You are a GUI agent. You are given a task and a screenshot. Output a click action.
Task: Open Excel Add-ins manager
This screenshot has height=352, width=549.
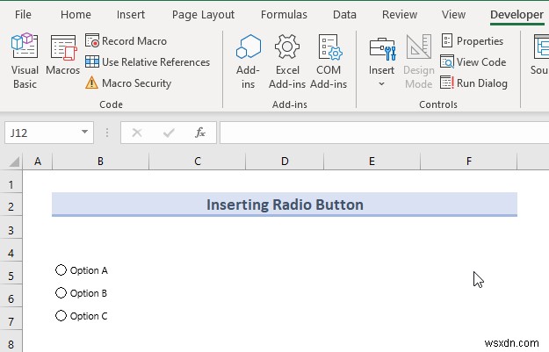[x=287, y=61]
